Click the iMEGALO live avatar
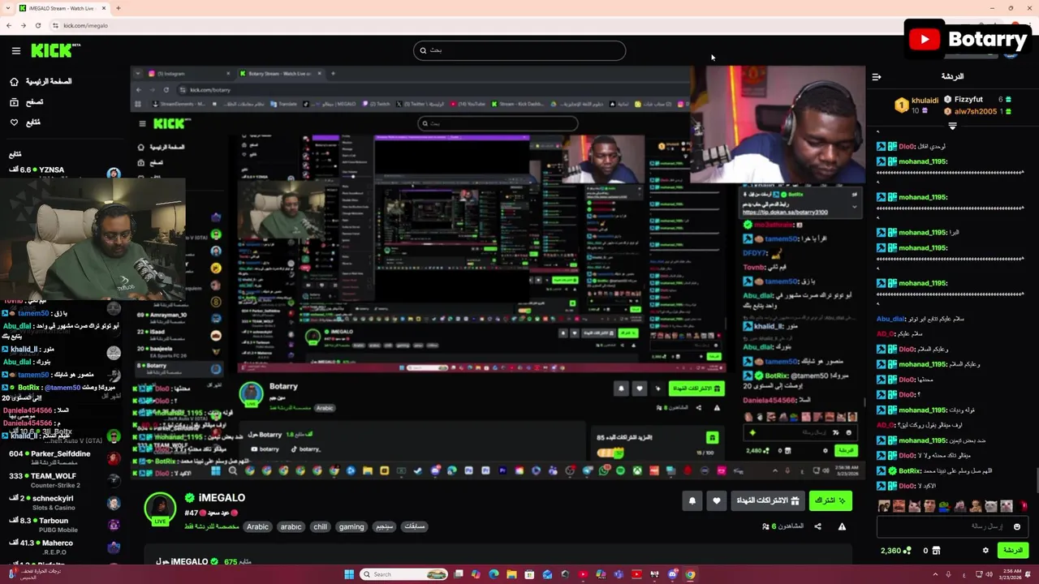The height and width of the screenshot is (584, 1039). click(x=160, y=508)
